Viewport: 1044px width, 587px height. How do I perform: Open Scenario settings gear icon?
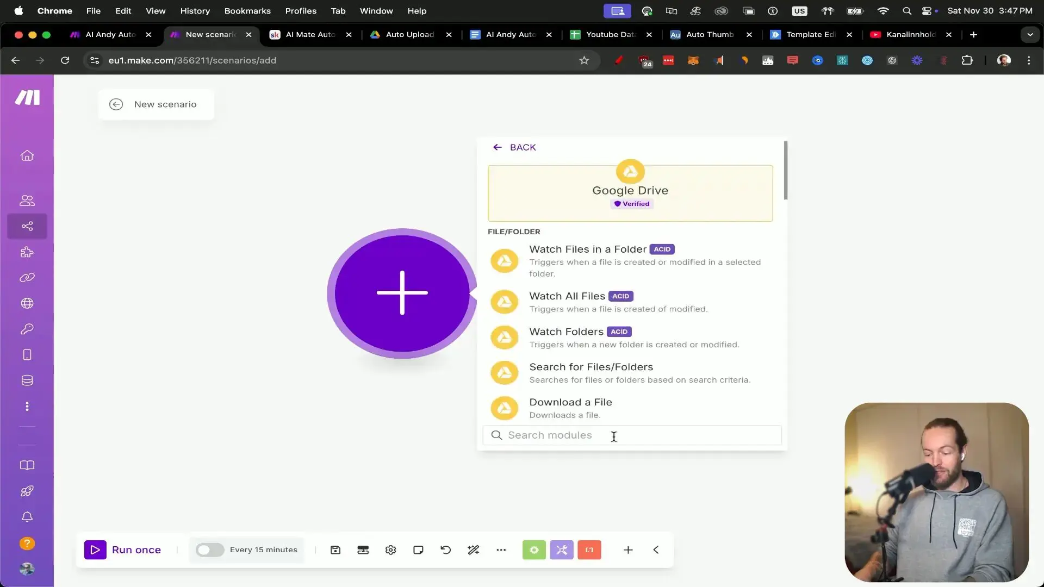click(x=391, y=550)
